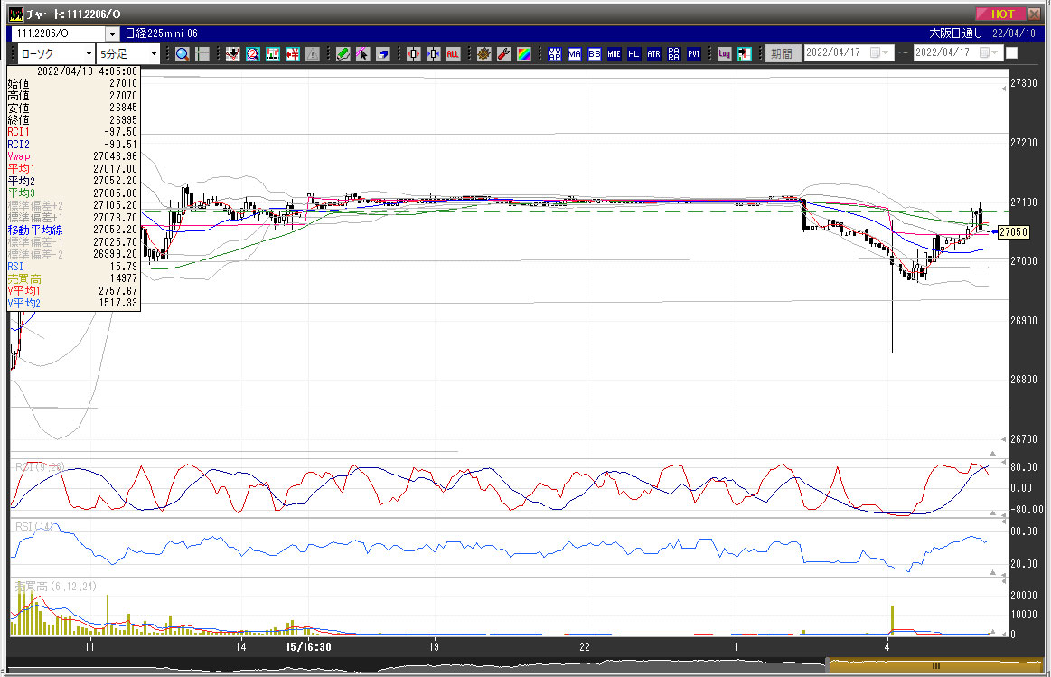Toggle the MAE envelope indicator
The width and height of the screenshot is (1051, 677).
pyautogui.click(x=614, y=54)
